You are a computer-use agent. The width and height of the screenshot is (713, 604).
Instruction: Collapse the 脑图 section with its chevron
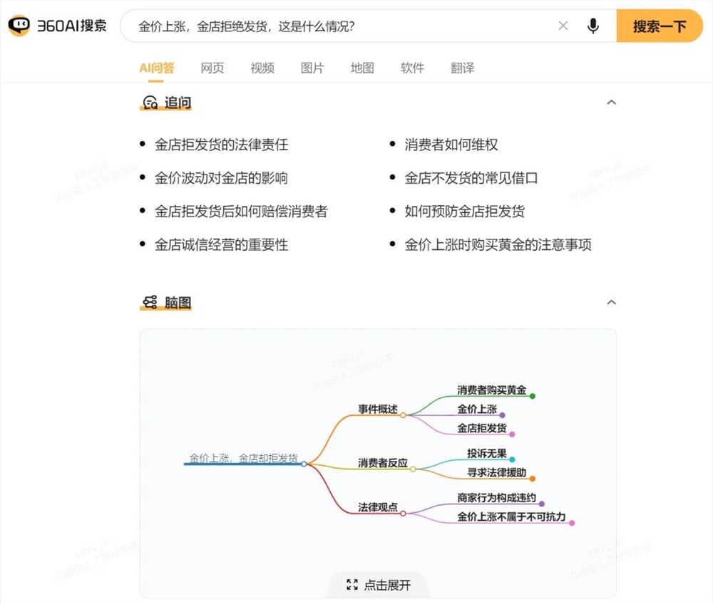click(x=612, y=302)
